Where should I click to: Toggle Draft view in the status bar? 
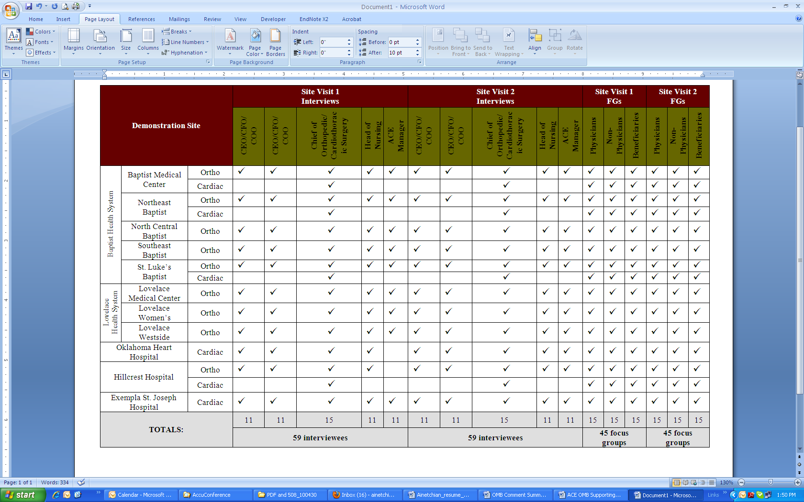point(712,482)
